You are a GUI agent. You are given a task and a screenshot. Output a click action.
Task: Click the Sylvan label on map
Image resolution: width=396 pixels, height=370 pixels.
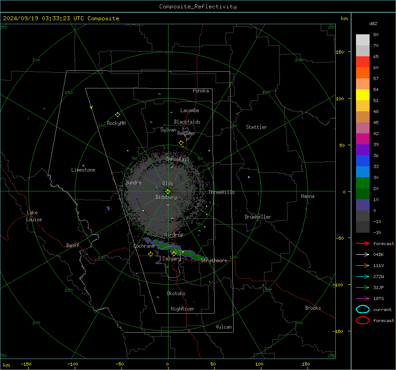point(168,130)
